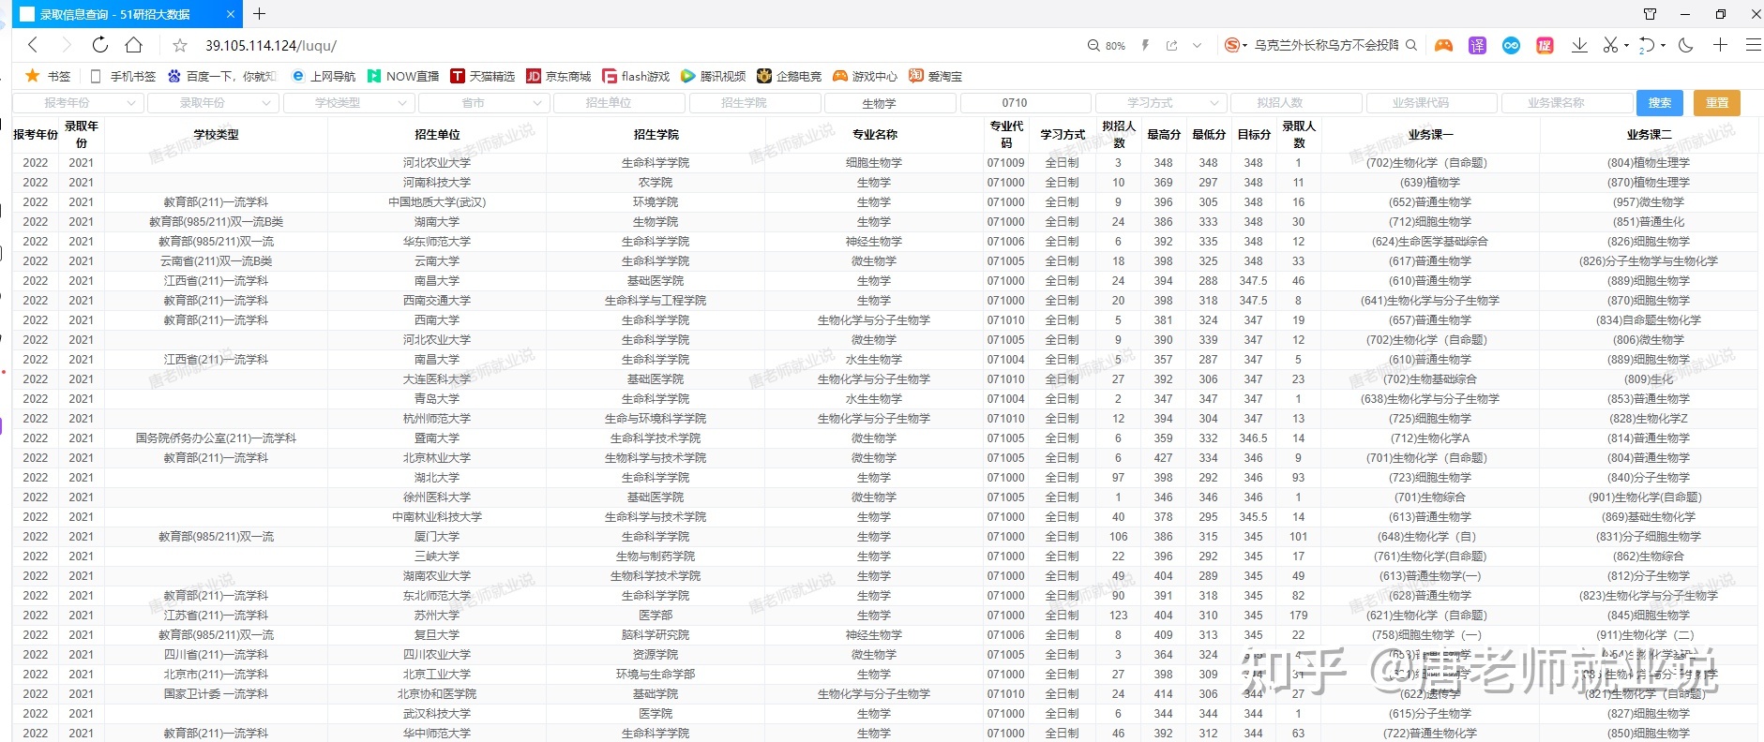Viewport: 1764px width, 742px height.
Task: Click the blue 搜索 button
Action: click(1659, 103)
